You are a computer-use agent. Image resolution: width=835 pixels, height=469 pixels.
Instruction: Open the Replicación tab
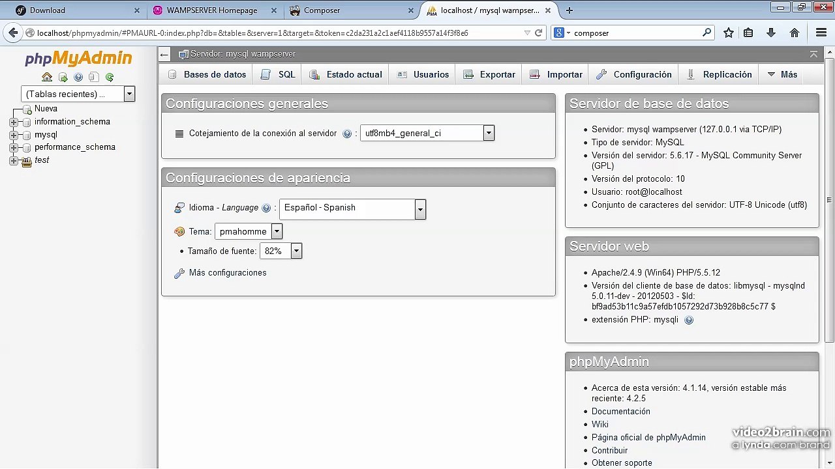pyautogui.click(x=720, y=74)
